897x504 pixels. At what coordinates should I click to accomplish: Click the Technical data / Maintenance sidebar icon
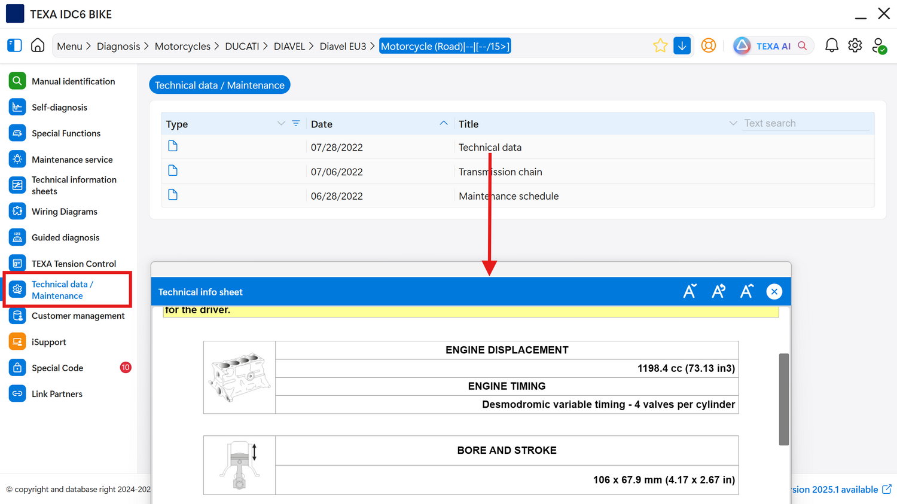click(17, 290)
